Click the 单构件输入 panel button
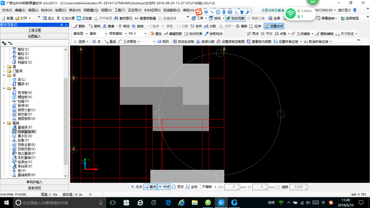 pos(34,182)
